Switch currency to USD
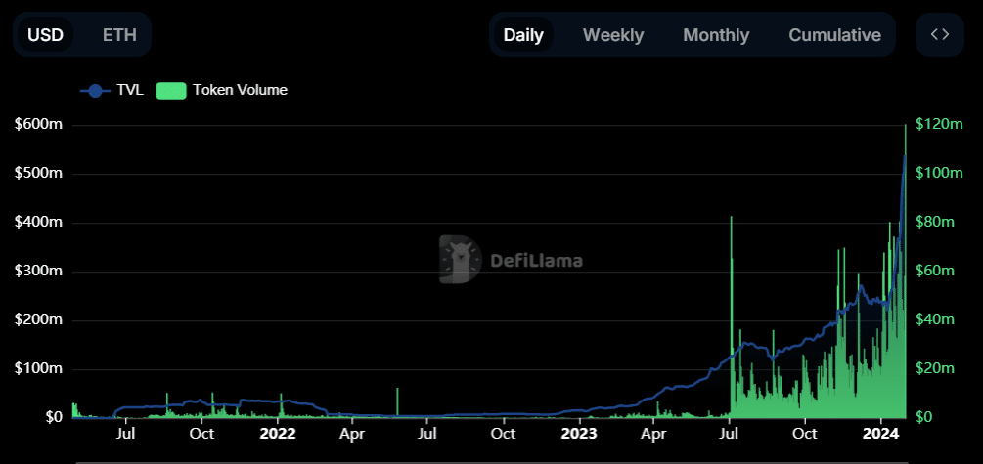The width and height of the screenshot is (983, 464). (x=46, y=34)
